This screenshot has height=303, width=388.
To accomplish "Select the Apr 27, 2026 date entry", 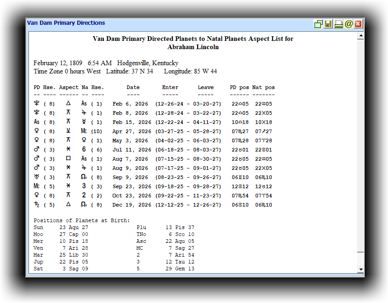I will click(x=131, y=131).
